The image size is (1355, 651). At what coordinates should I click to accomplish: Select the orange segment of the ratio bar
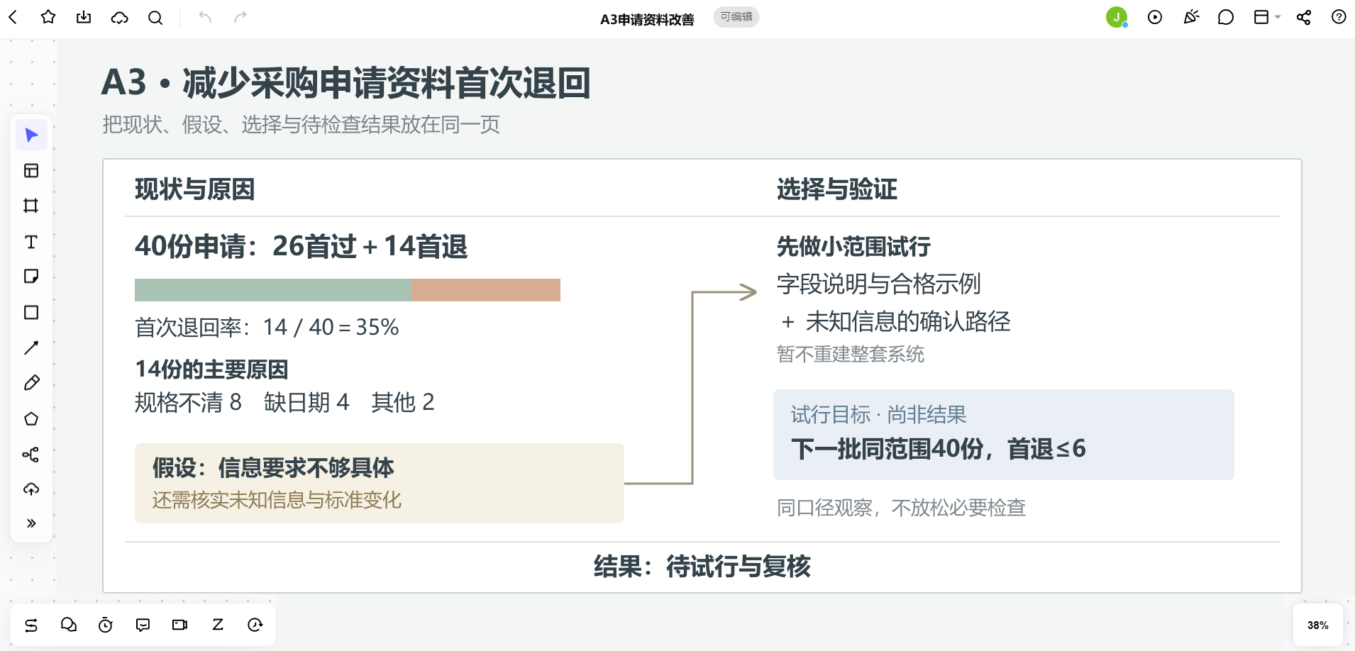click(486, 290)
